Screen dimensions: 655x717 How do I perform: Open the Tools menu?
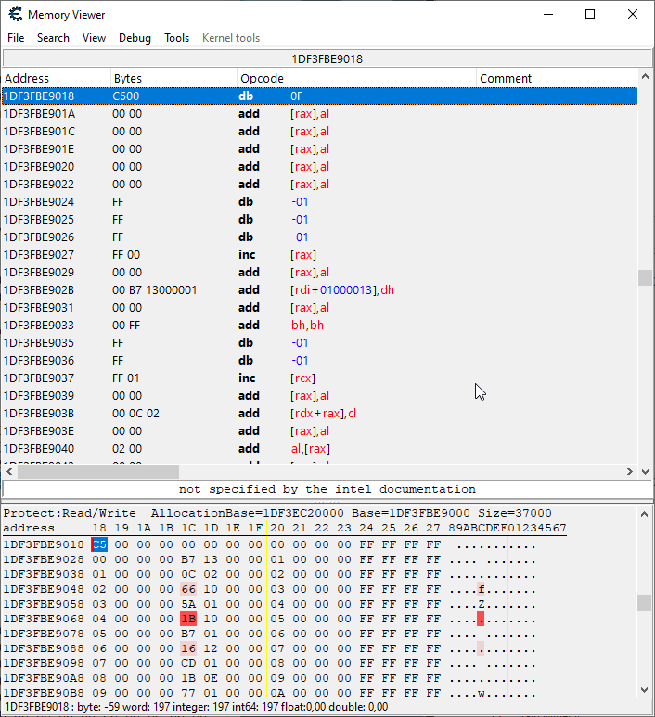point(176,38)
